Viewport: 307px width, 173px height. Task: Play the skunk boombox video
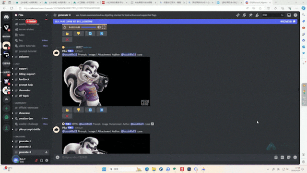click(x=106, y=81)
